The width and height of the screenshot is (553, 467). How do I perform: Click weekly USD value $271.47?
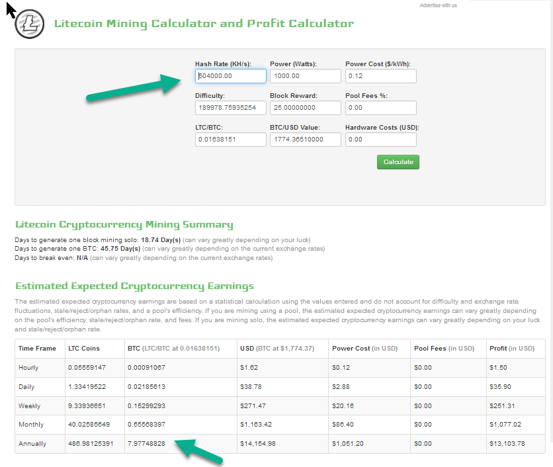tap(253, 406)
